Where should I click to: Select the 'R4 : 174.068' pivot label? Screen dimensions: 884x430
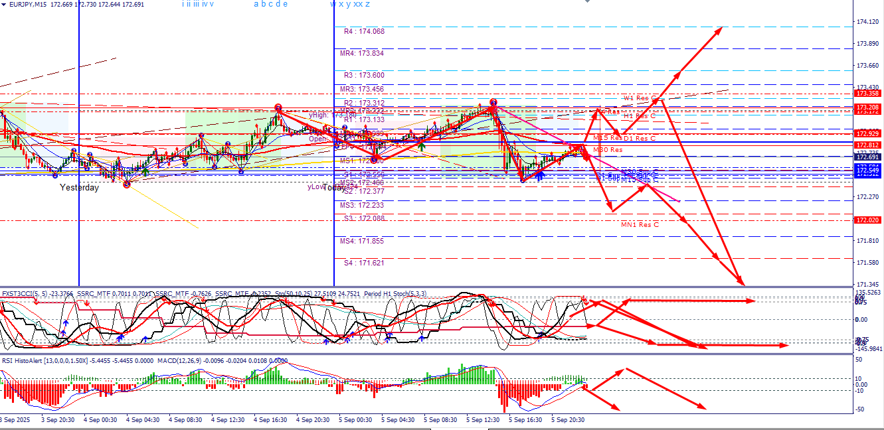coord(364,31)
